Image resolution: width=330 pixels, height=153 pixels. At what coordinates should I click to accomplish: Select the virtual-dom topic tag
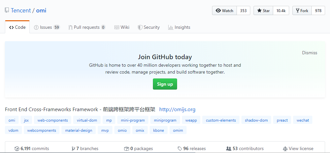coord(87,120)
